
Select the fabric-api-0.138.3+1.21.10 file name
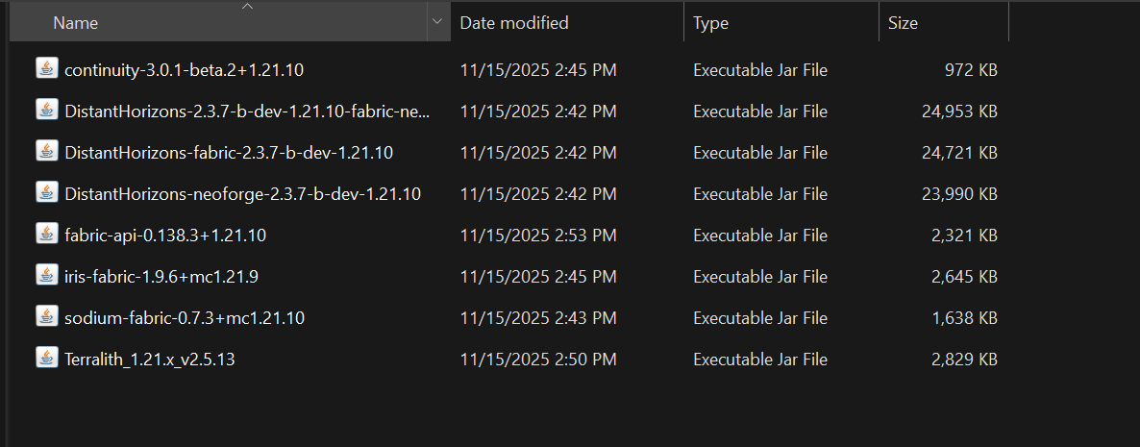click(165, 236)
